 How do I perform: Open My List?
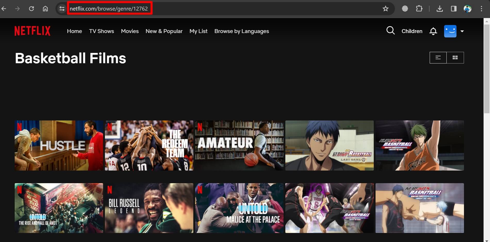[198, 31]
